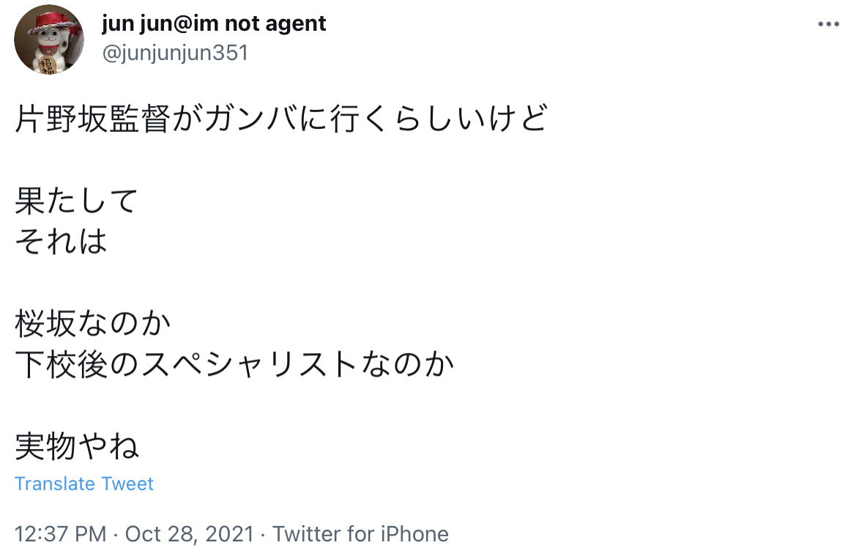
Task: Click the first tweet line about 片野坂監督
Action: 280,119
